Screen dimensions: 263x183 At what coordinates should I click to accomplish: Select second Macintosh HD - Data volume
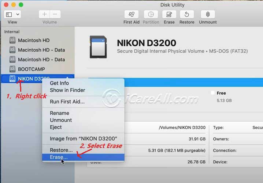click(x=38, y=60)
